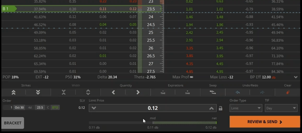Narrow the spread width icon
The height and width of the screenshot is (133, 302).
click(x=63, y=92)
